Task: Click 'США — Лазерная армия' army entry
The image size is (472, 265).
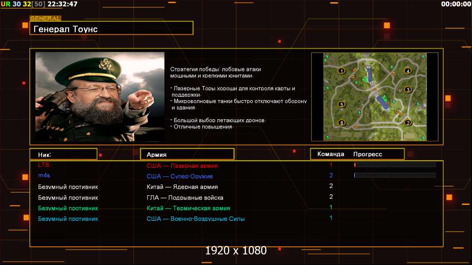Action: (x=182, y=166)
